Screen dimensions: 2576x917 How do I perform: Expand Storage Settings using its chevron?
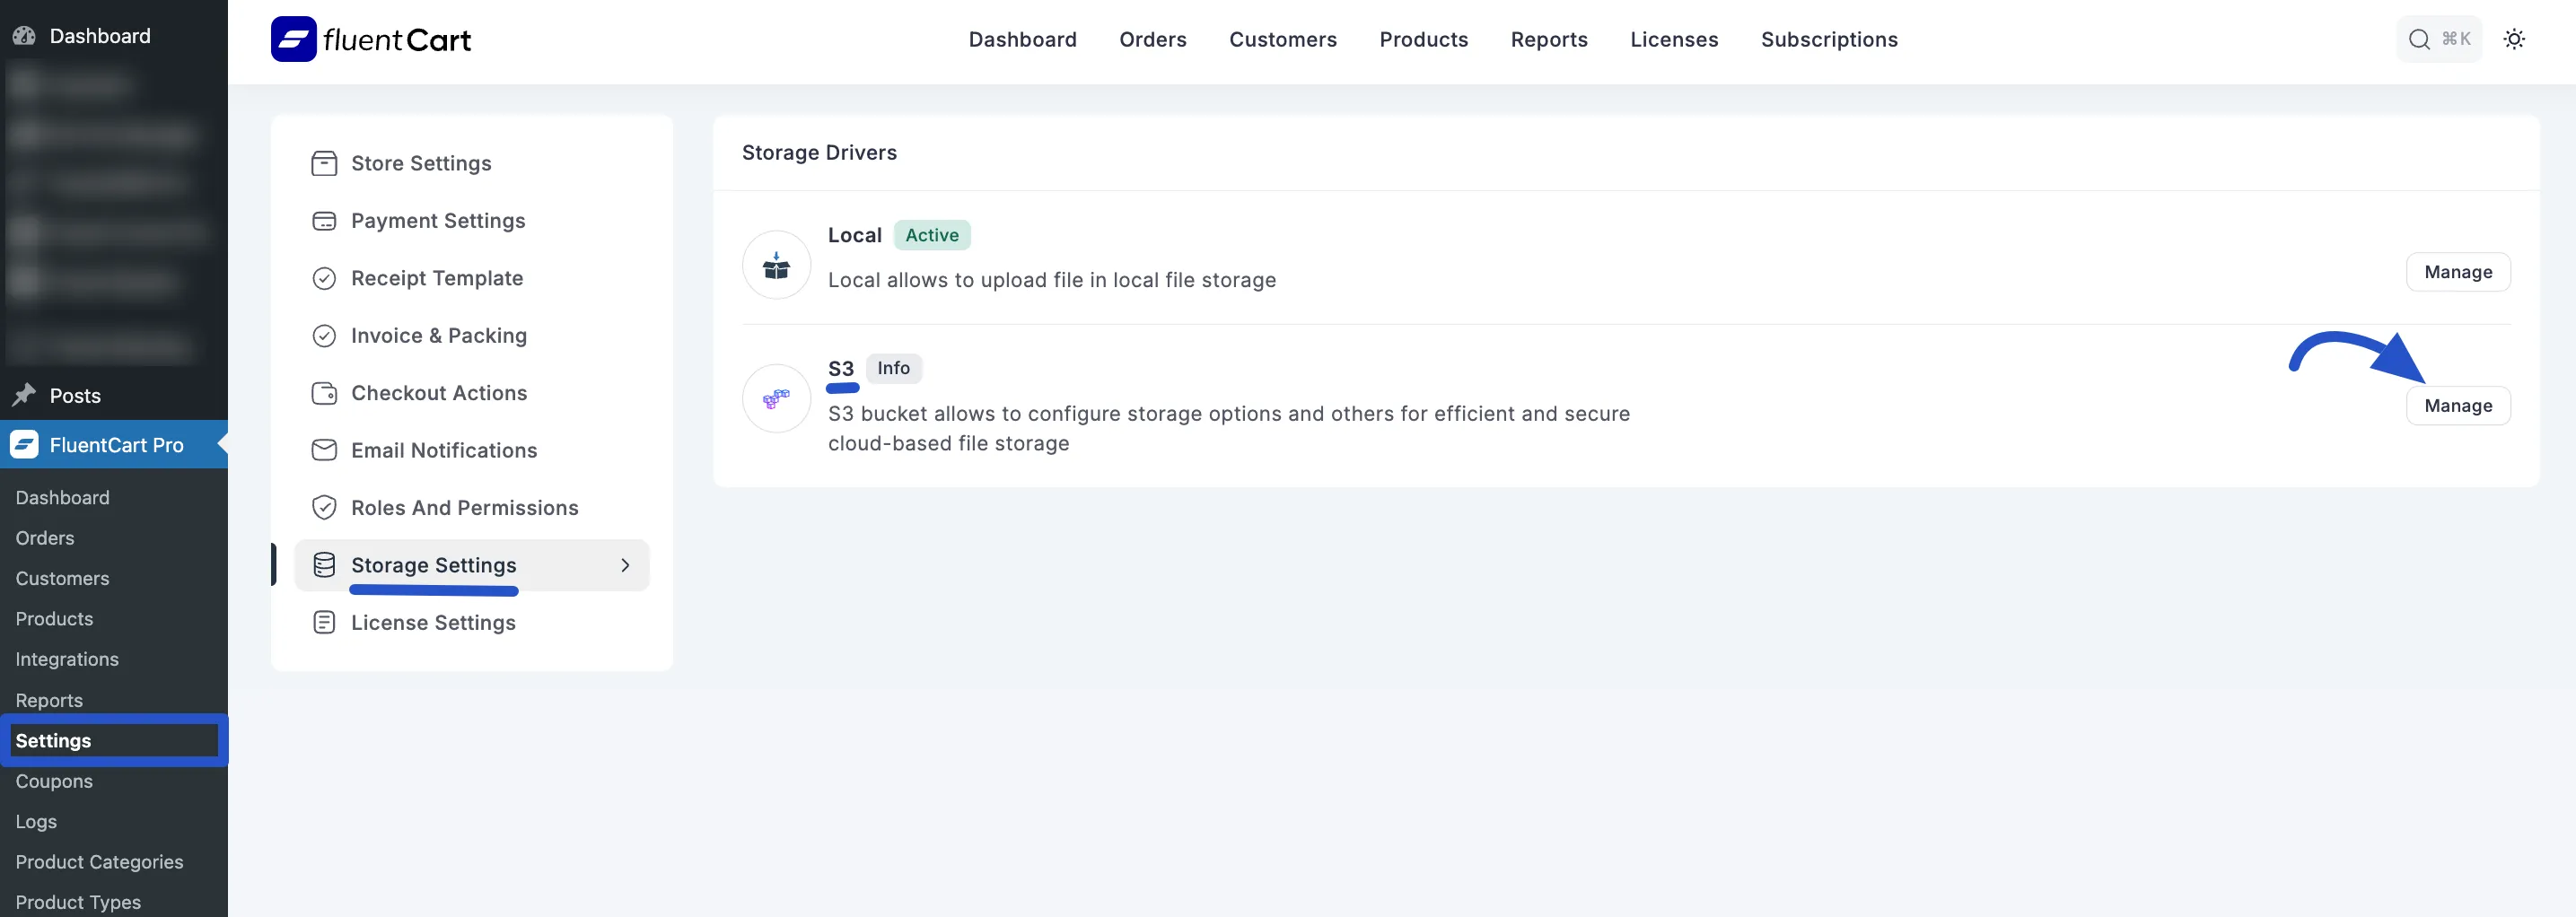(626, 564)
